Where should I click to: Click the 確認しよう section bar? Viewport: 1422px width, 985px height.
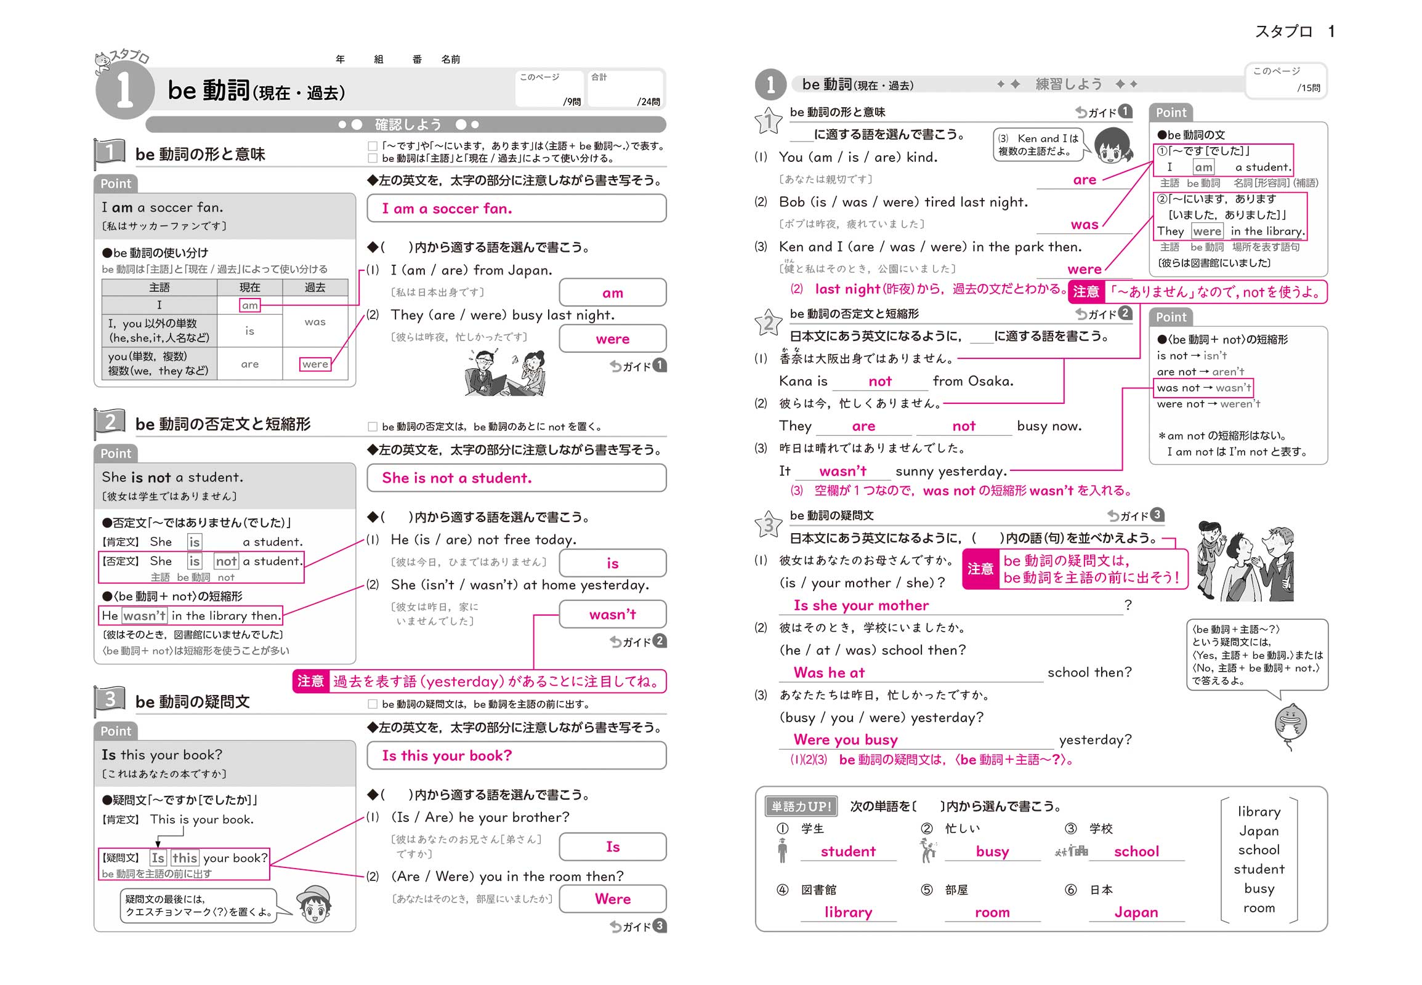(x=406, y=125)
